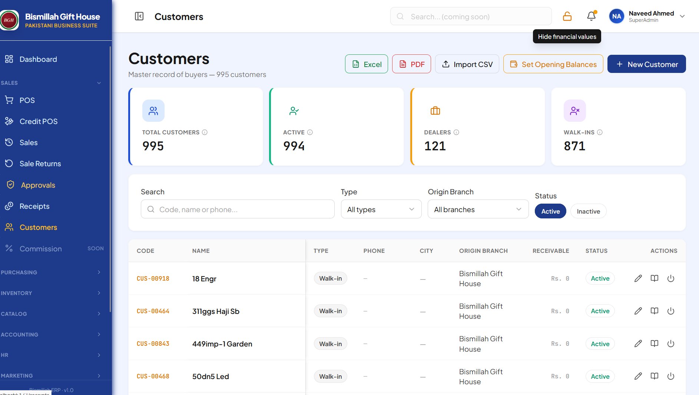Click the Dealers info icon

click(x=456, y=132)
